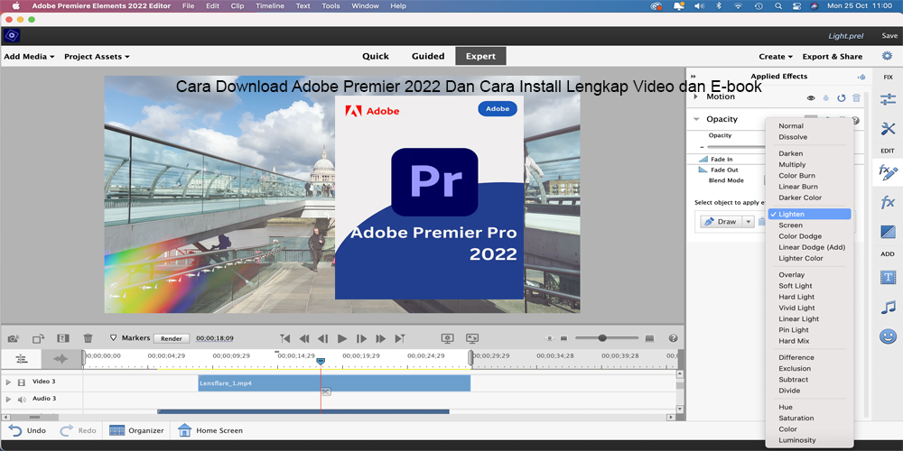Viewport: 903px width, 451px height.
Task: Click the scissors split-clip icon on the playhead
Action: click(x=325, y=391)
